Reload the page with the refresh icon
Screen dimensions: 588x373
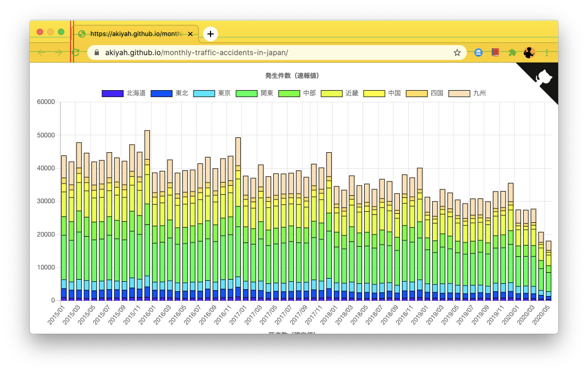point(75,53)
